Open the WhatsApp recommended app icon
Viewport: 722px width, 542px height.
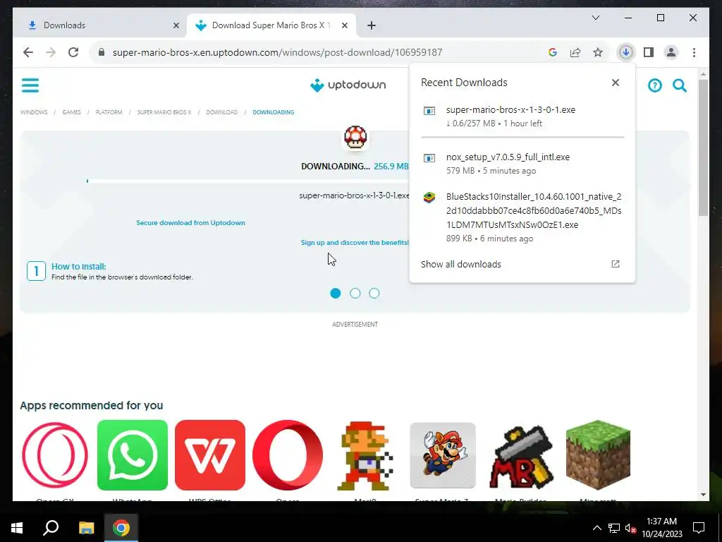[132, 455]
